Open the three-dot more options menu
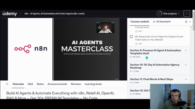Screen dimensions: 195x109 [187, 13]
